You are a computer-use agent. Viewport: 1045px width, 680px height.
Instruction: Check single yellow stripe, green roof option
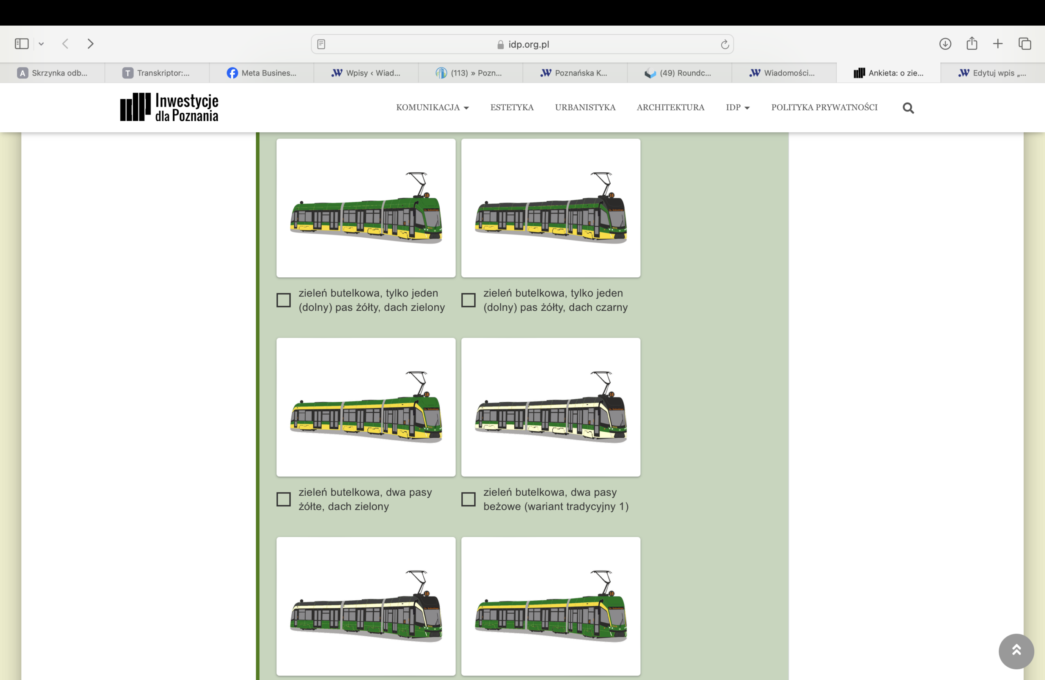point(284,301)
